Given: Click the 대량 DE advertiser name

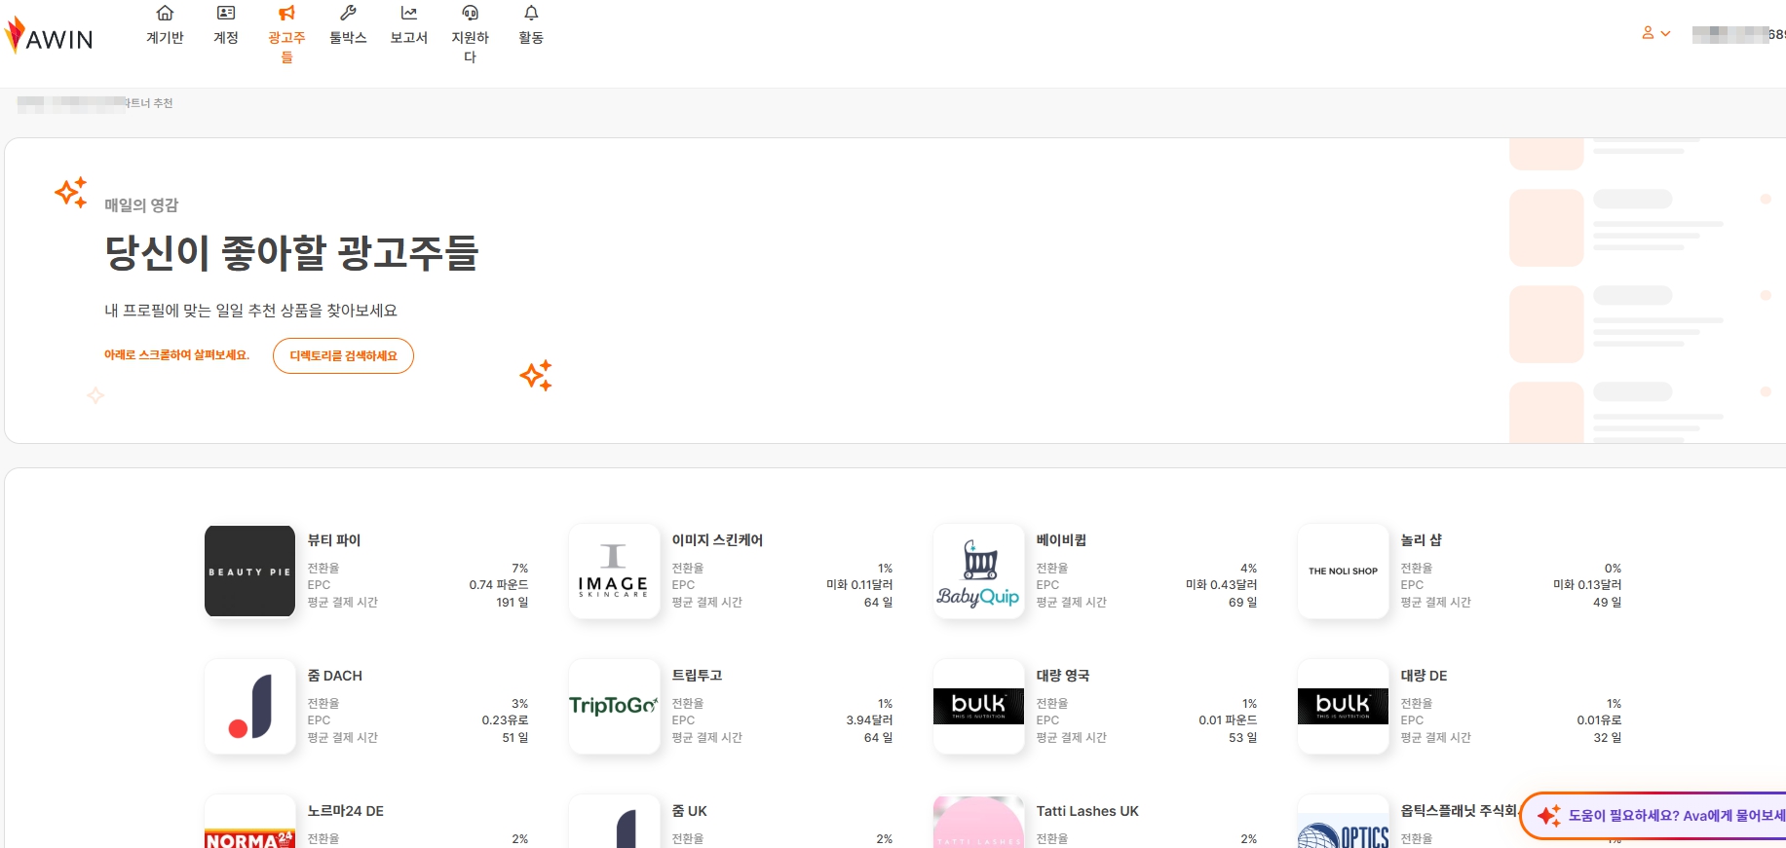Looking at the screenshot, I should click(x=1424, y=676).
